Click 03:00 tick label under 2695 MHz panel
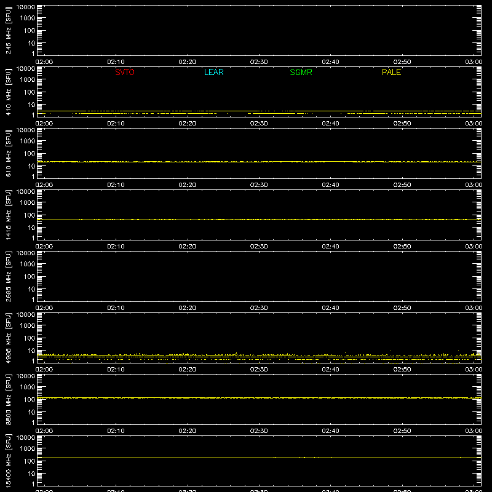The image size is (492, 492). coord(474,308)
